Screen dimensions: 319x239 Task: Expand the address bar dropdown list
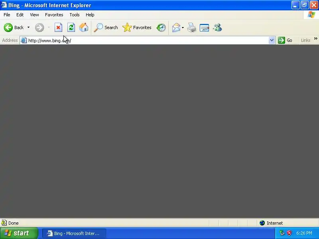click(x=272, y=40)
